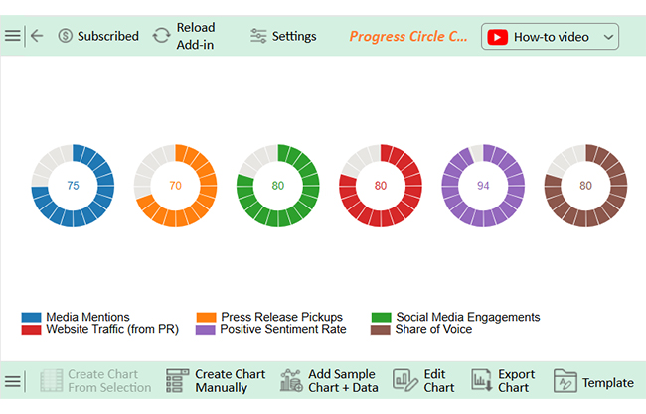Open the Template folder icon
The width and height of the screenshot is (646, 414).
click(x=565, y=380)
